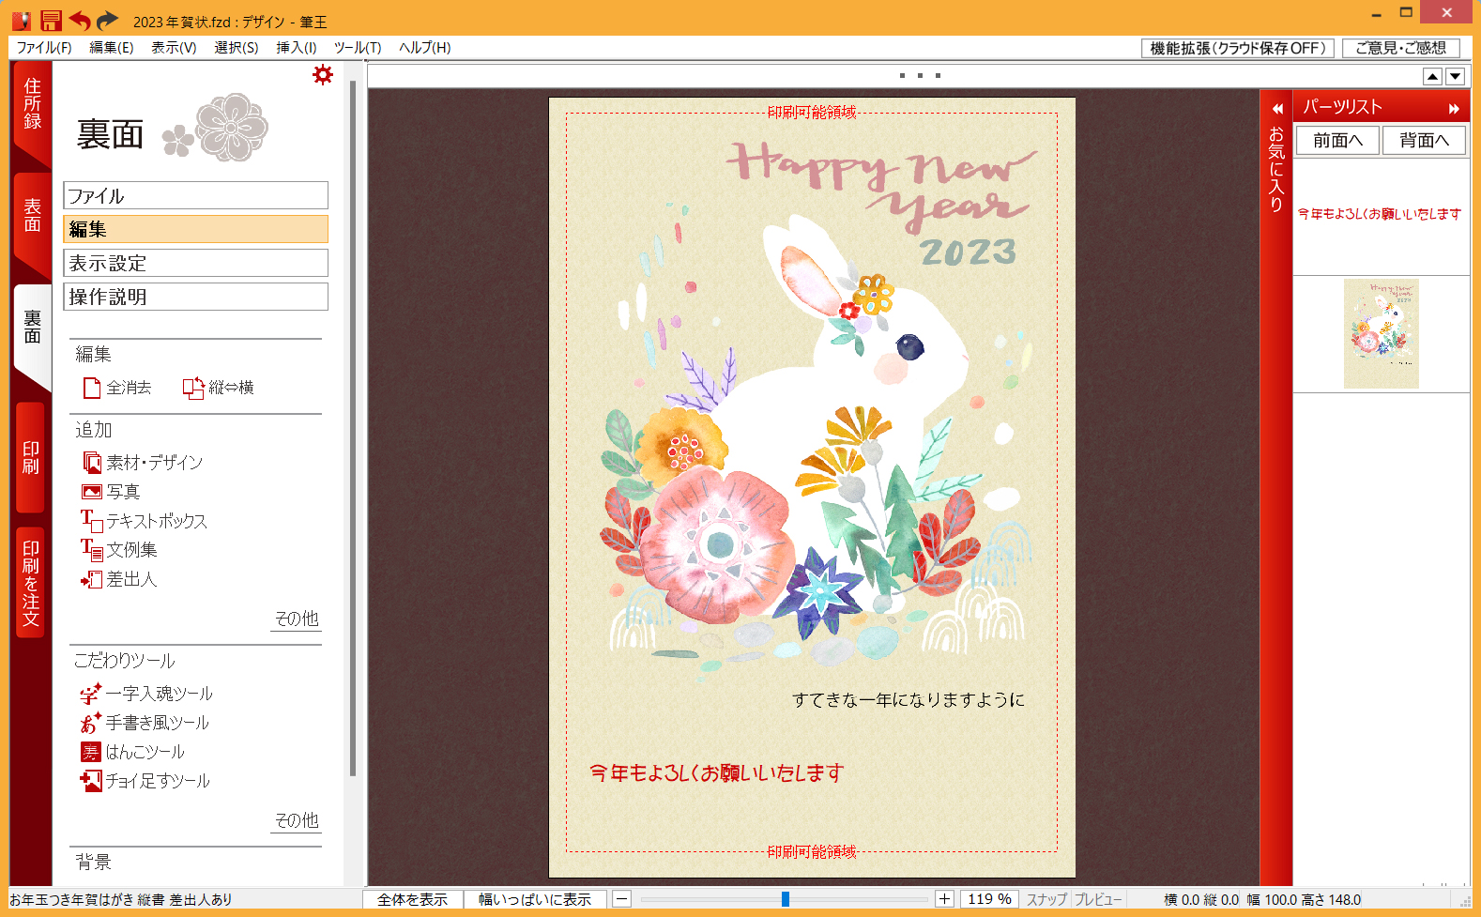Expand the 表示設定 section
This screenshot has height=917, width=1481.
tap(195, 263)
